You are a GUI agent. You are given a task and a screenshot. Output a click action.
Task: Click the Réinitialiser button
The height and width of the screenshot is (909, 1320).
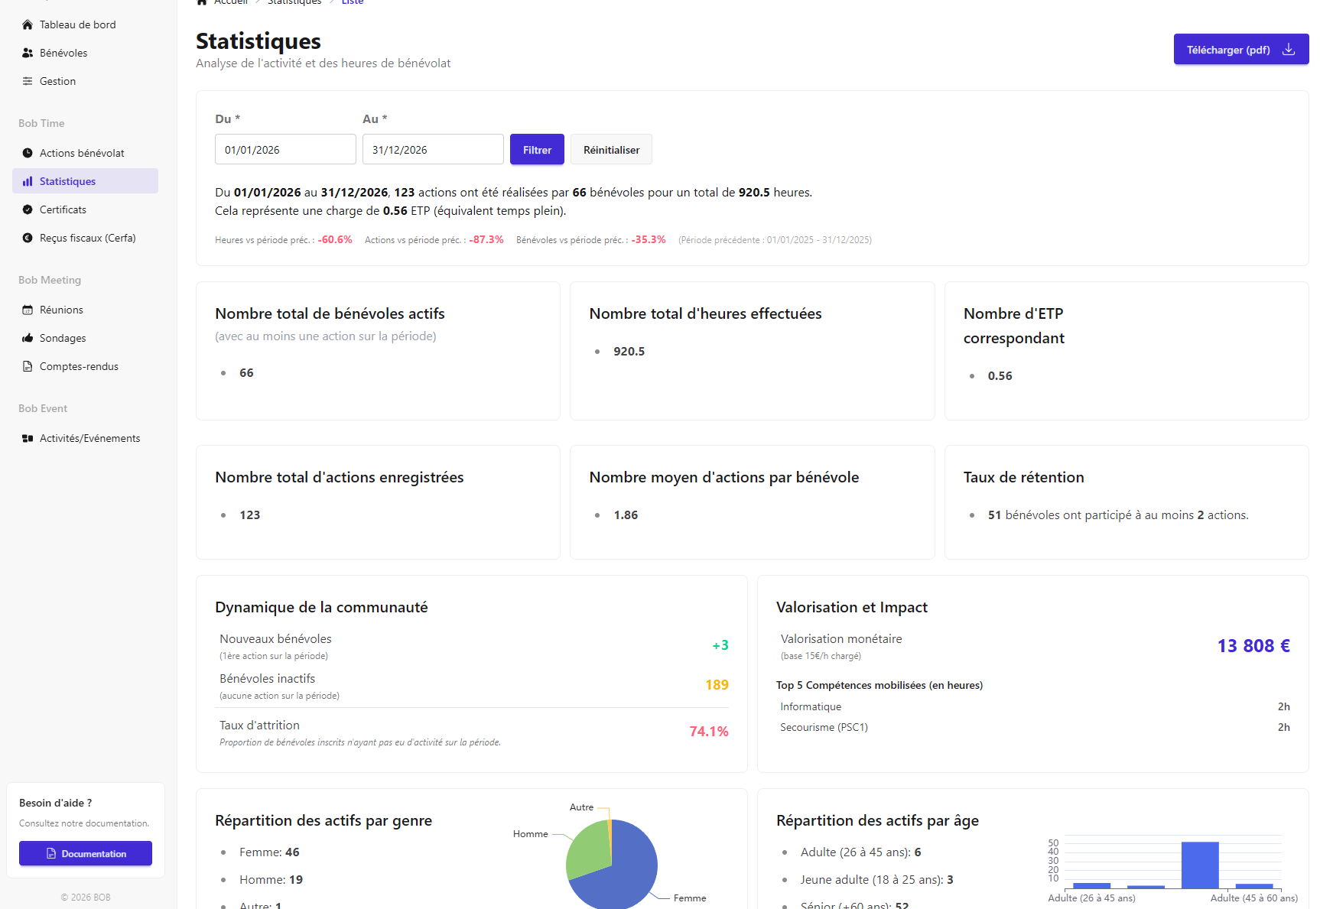coord(611,149)
